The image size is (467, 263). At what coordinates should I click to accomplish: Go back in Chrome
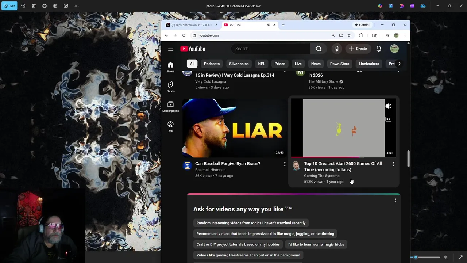pyautogui.click(x=166, y=35)
